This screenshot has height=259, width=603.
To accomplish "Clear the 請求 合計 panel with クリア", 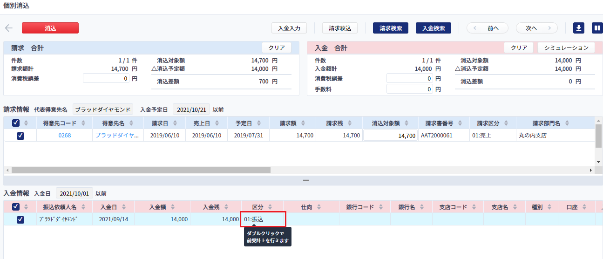I will click(x=277, y=48).
